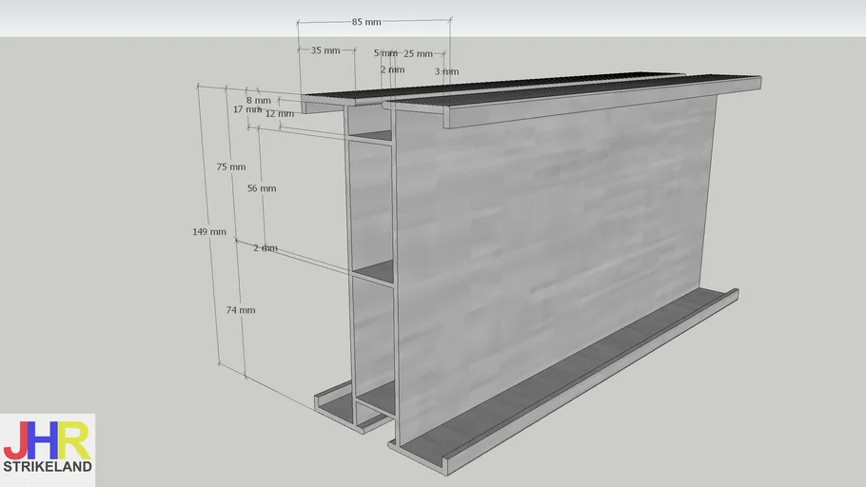Select the 56 mm dimension label

[x=262, y=188]
